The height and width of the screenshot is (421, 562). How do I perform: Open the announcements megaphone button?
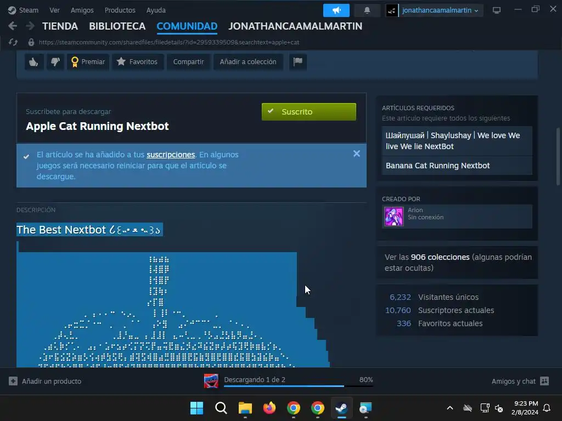pos(336,10)
